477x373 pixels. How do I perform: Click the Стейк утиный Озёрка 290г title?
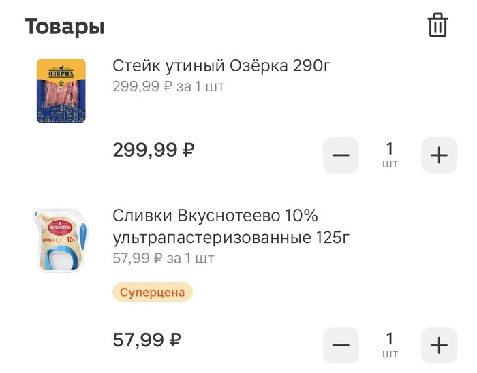tap(221, 66)
